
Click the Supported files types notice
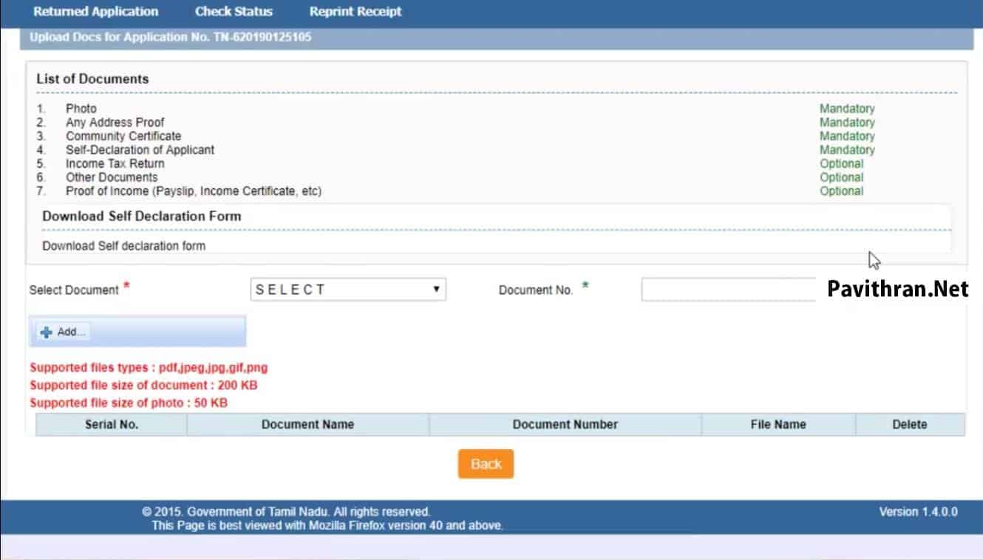point(149,367)
